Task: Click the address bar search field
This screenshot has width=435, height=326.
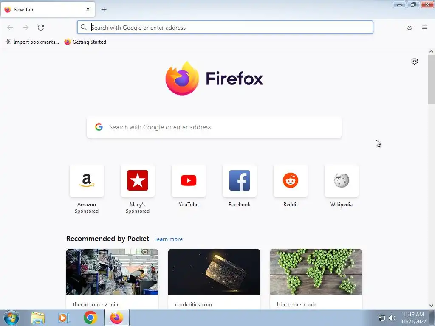Action: 225,28
